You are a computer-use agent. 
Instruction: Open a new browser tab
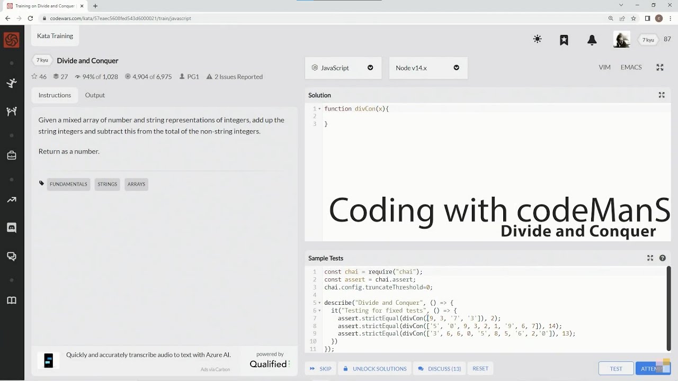(x=95, y=6)
